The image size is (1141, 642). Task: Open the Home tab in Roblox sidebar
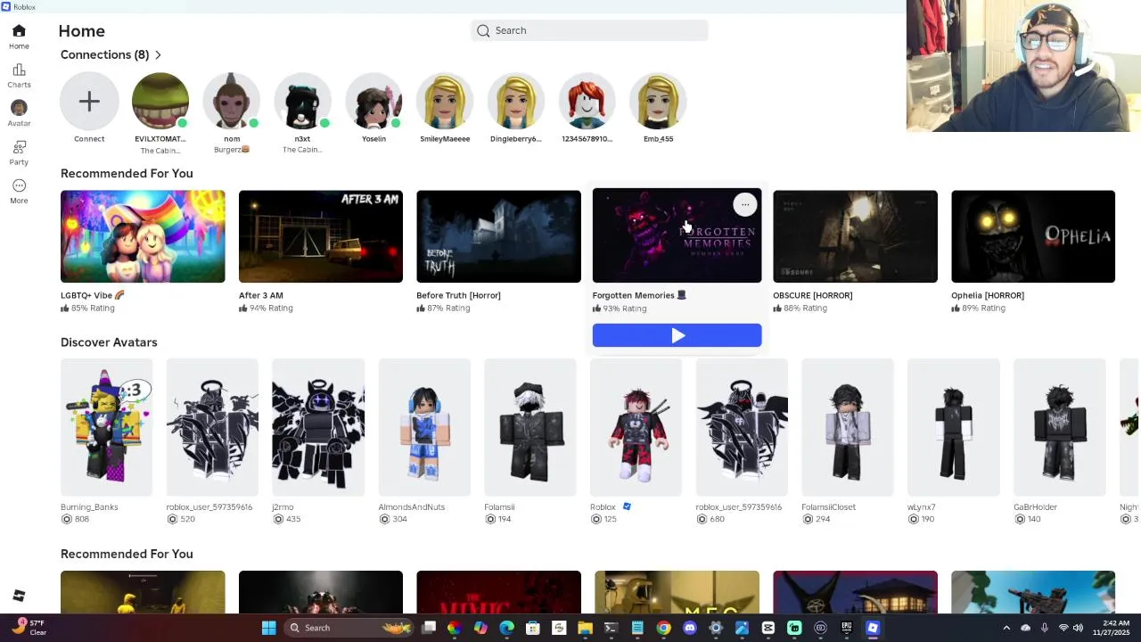(x=19, y=37)
